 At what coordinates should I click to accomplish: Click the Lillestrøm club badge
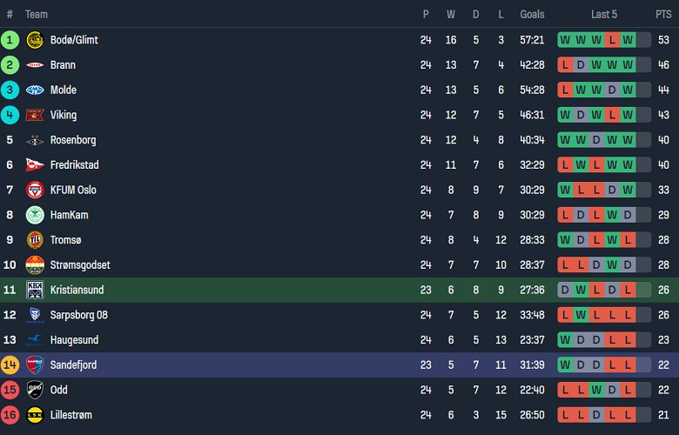35,415
